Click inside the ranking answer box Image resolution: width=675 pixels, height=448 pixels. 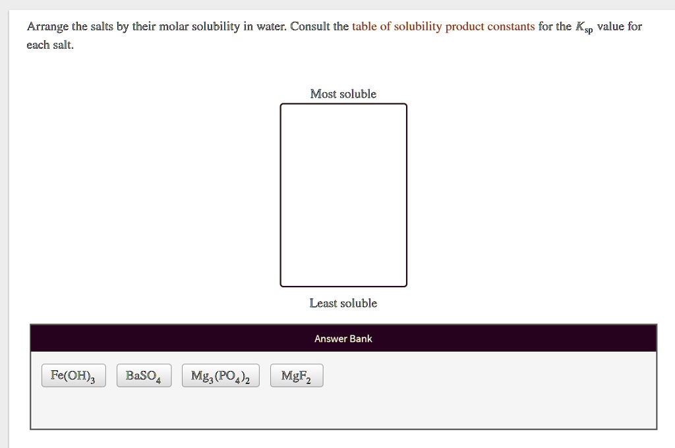tap(343, 194)
